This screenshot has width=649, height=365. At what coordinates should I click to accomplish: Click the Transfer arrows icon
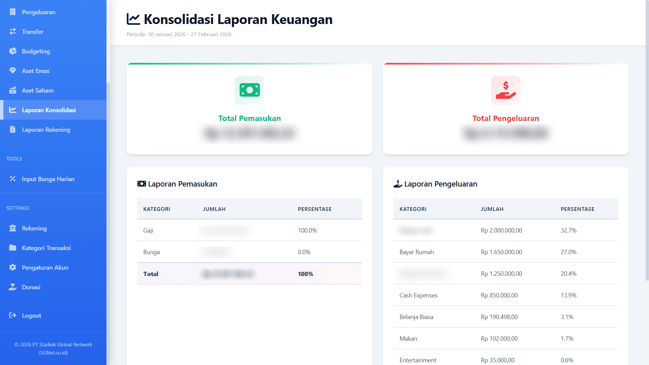(x=13, y=31)
